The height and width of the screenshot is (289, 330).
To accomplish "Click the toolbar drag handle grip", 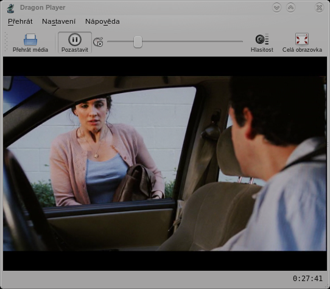I will coord(6,42).
